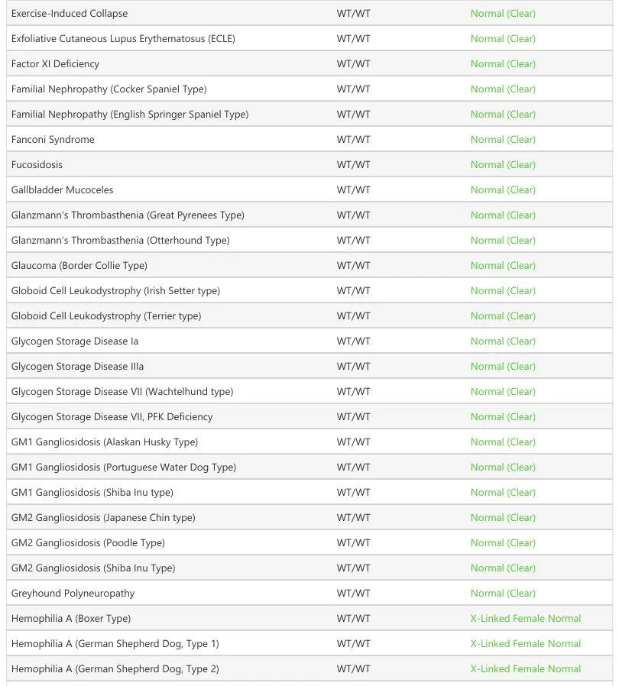Screen dimensions: 619x686
Task: Click GM2 Gangliosidosis (Japanese Chin type) genotype
Action: click(x=353, y=518)
